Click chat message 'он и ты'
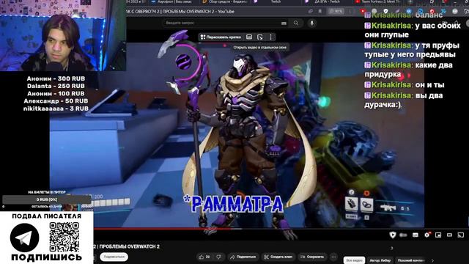The width and height of the screenshot is (469, 264). tap(405, 85)
